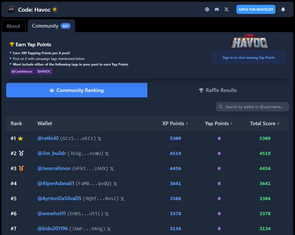Click the search magnifier icon
The width and height of the screenshot is (295, 235).
click(221, 107)
